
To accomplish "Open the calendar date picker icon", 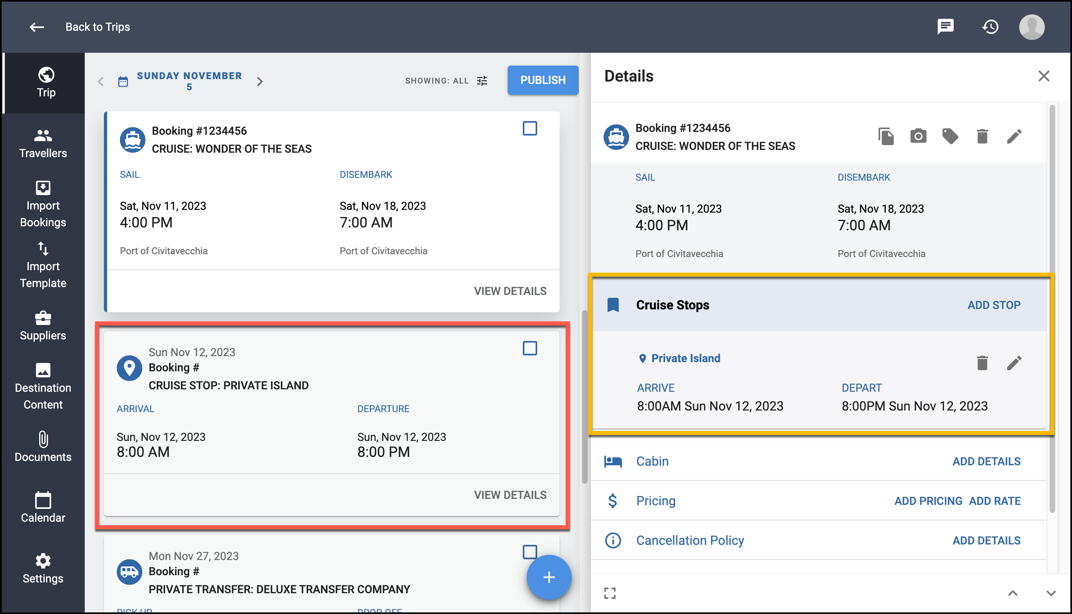I will 123,81.
